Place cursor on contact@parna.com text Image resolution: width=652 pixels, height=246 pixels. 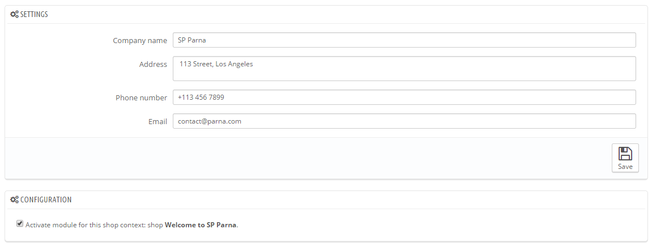pos(210,121)
